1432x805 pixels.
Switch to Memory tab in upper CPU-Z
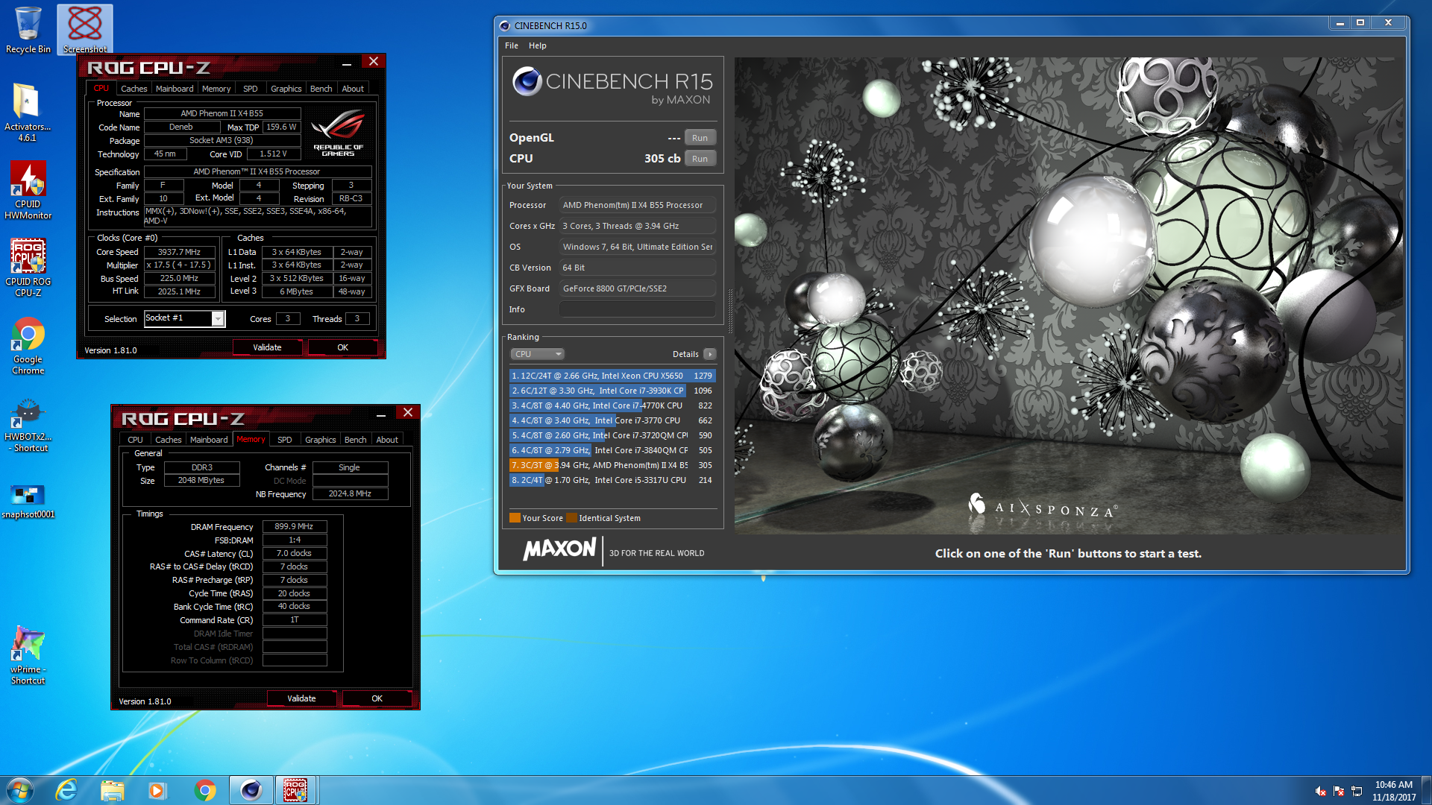point(216,89)
